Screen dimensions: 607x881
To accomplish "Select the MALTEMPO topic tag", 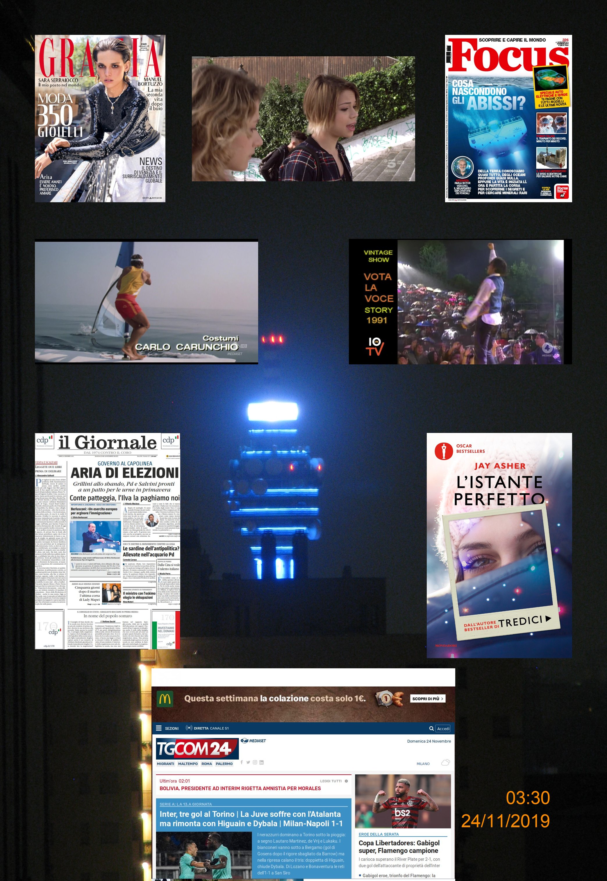I will 188,764.
